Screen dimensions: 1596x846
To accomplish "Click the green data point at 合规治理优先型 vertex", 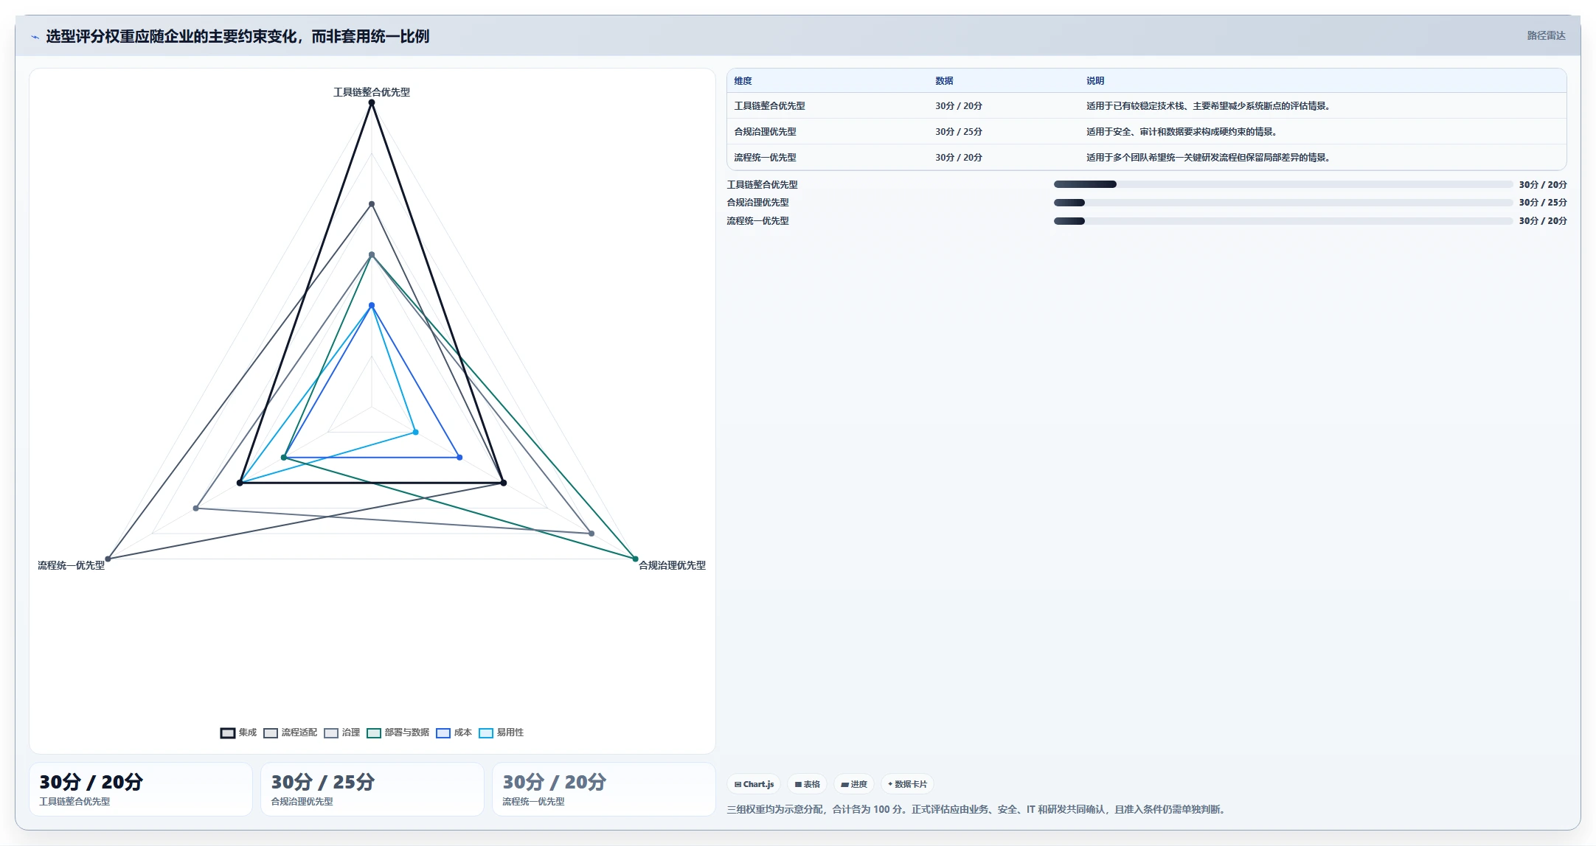I will 635,559.
